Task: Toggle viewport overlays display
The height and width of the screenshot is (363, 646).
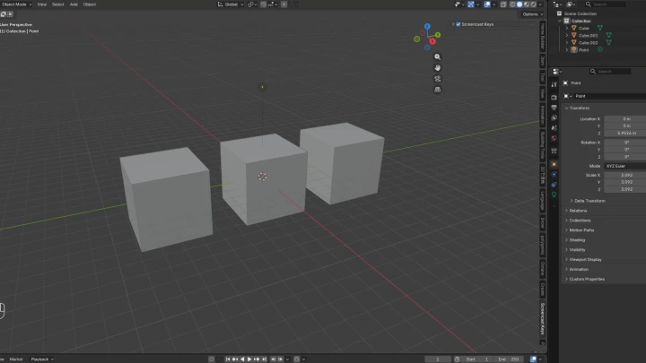Action: 487,4
